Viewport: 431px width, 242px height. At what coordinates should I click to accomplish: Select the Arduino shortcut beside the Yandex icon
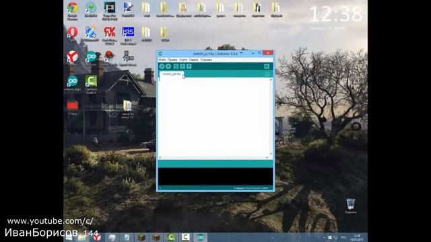(x=91, y=58)
